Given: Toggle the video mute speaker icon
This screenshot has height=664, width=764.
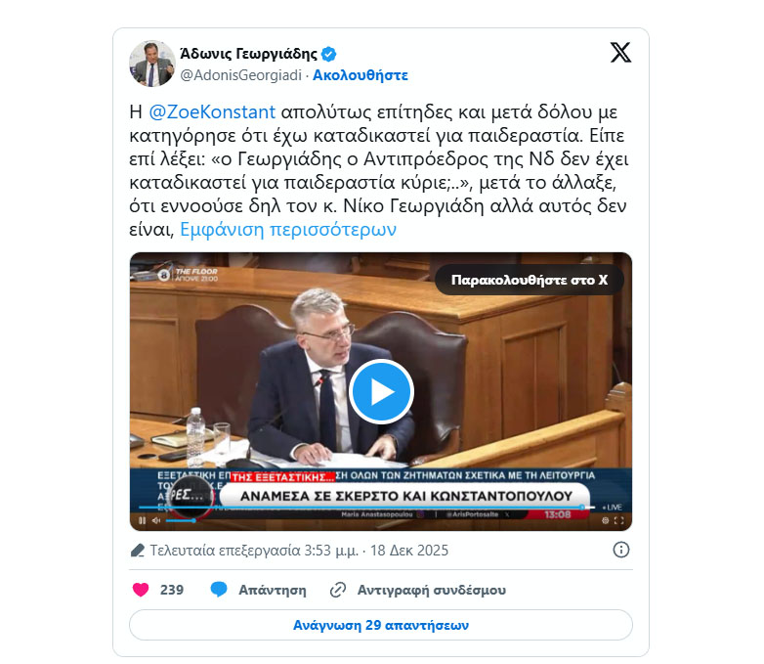Looking at the screenshot, I should coord(156,520).
